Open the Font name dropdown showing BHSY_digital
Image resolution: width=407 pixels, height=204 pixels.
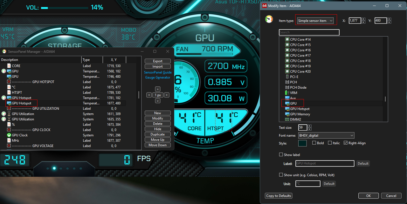tap(326, 135)
